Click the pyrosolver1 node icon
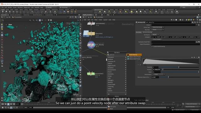201x113 pixels. pyautogui.click(x=91, y=74)
